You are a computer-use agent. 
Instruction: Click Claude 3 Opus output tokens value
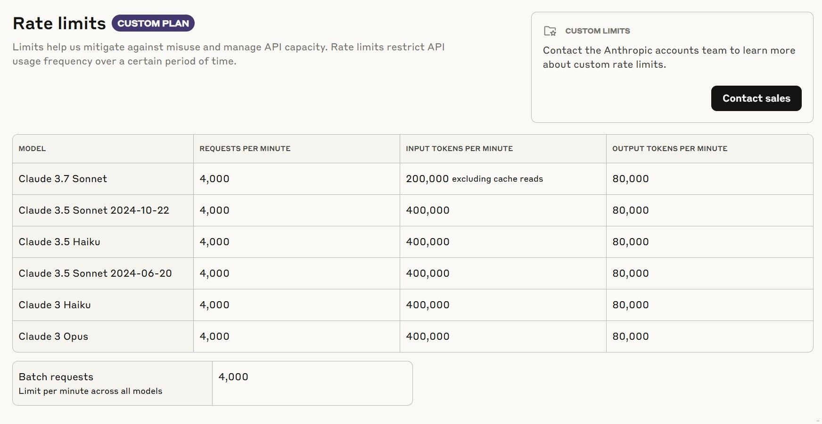(x=630, y=336)
